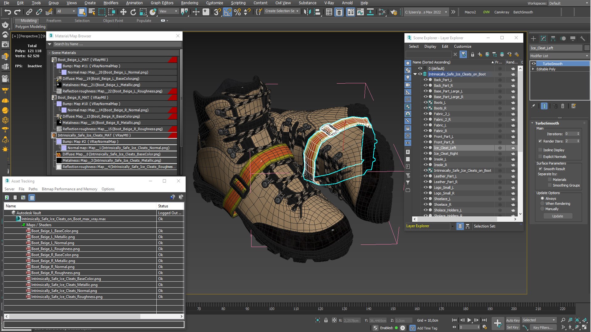
Task: Click the Auto Key button
Action: pos(513,320)
